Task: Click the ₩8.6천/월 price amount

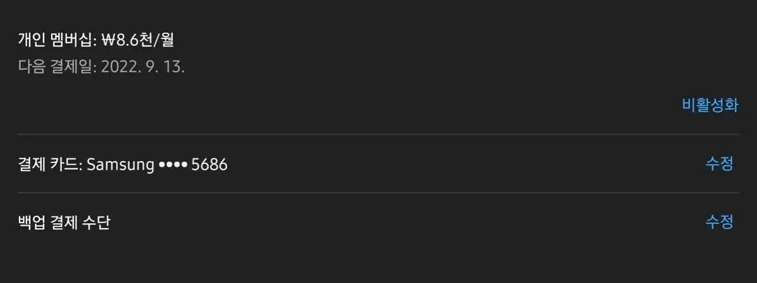Action: (137, 41)
